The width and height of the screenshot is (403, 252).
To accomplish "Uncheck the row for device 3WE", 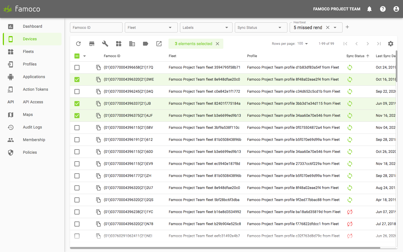I will 77,80.
